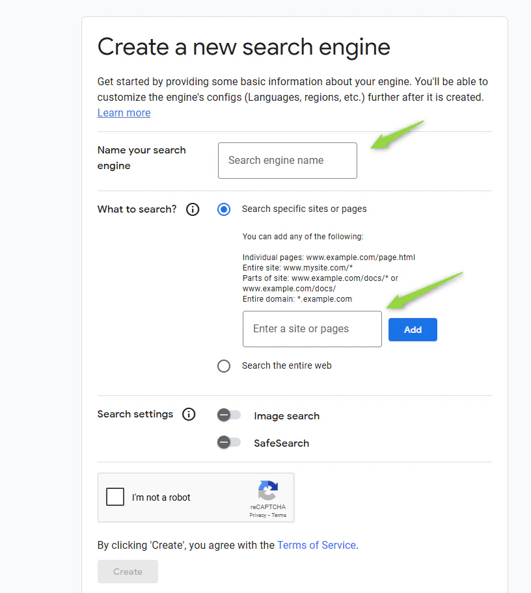Select "Search specific sites or pages" option
This screenshot has width=531, height=593.
tap(224, 209)
